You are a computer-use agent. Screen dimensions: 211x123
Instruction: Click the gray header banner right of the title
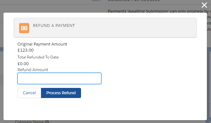click(x=134, y=28)
